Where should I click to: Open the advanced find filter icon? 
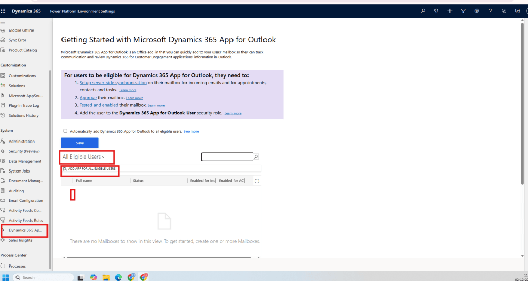point(463,11)
